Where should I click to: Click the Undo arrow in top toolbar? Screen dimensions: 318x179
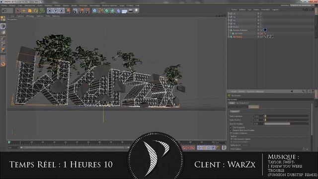click(x=4, y=10)
